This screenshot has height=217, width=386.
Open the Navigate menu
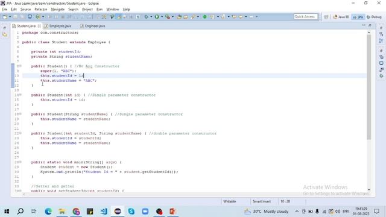(x=58, y=10)
